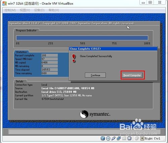Image resolution: width=168 pixels, height=143 pixels.
Task: Click the Symantec logo emblem
Action: (84, 114)
